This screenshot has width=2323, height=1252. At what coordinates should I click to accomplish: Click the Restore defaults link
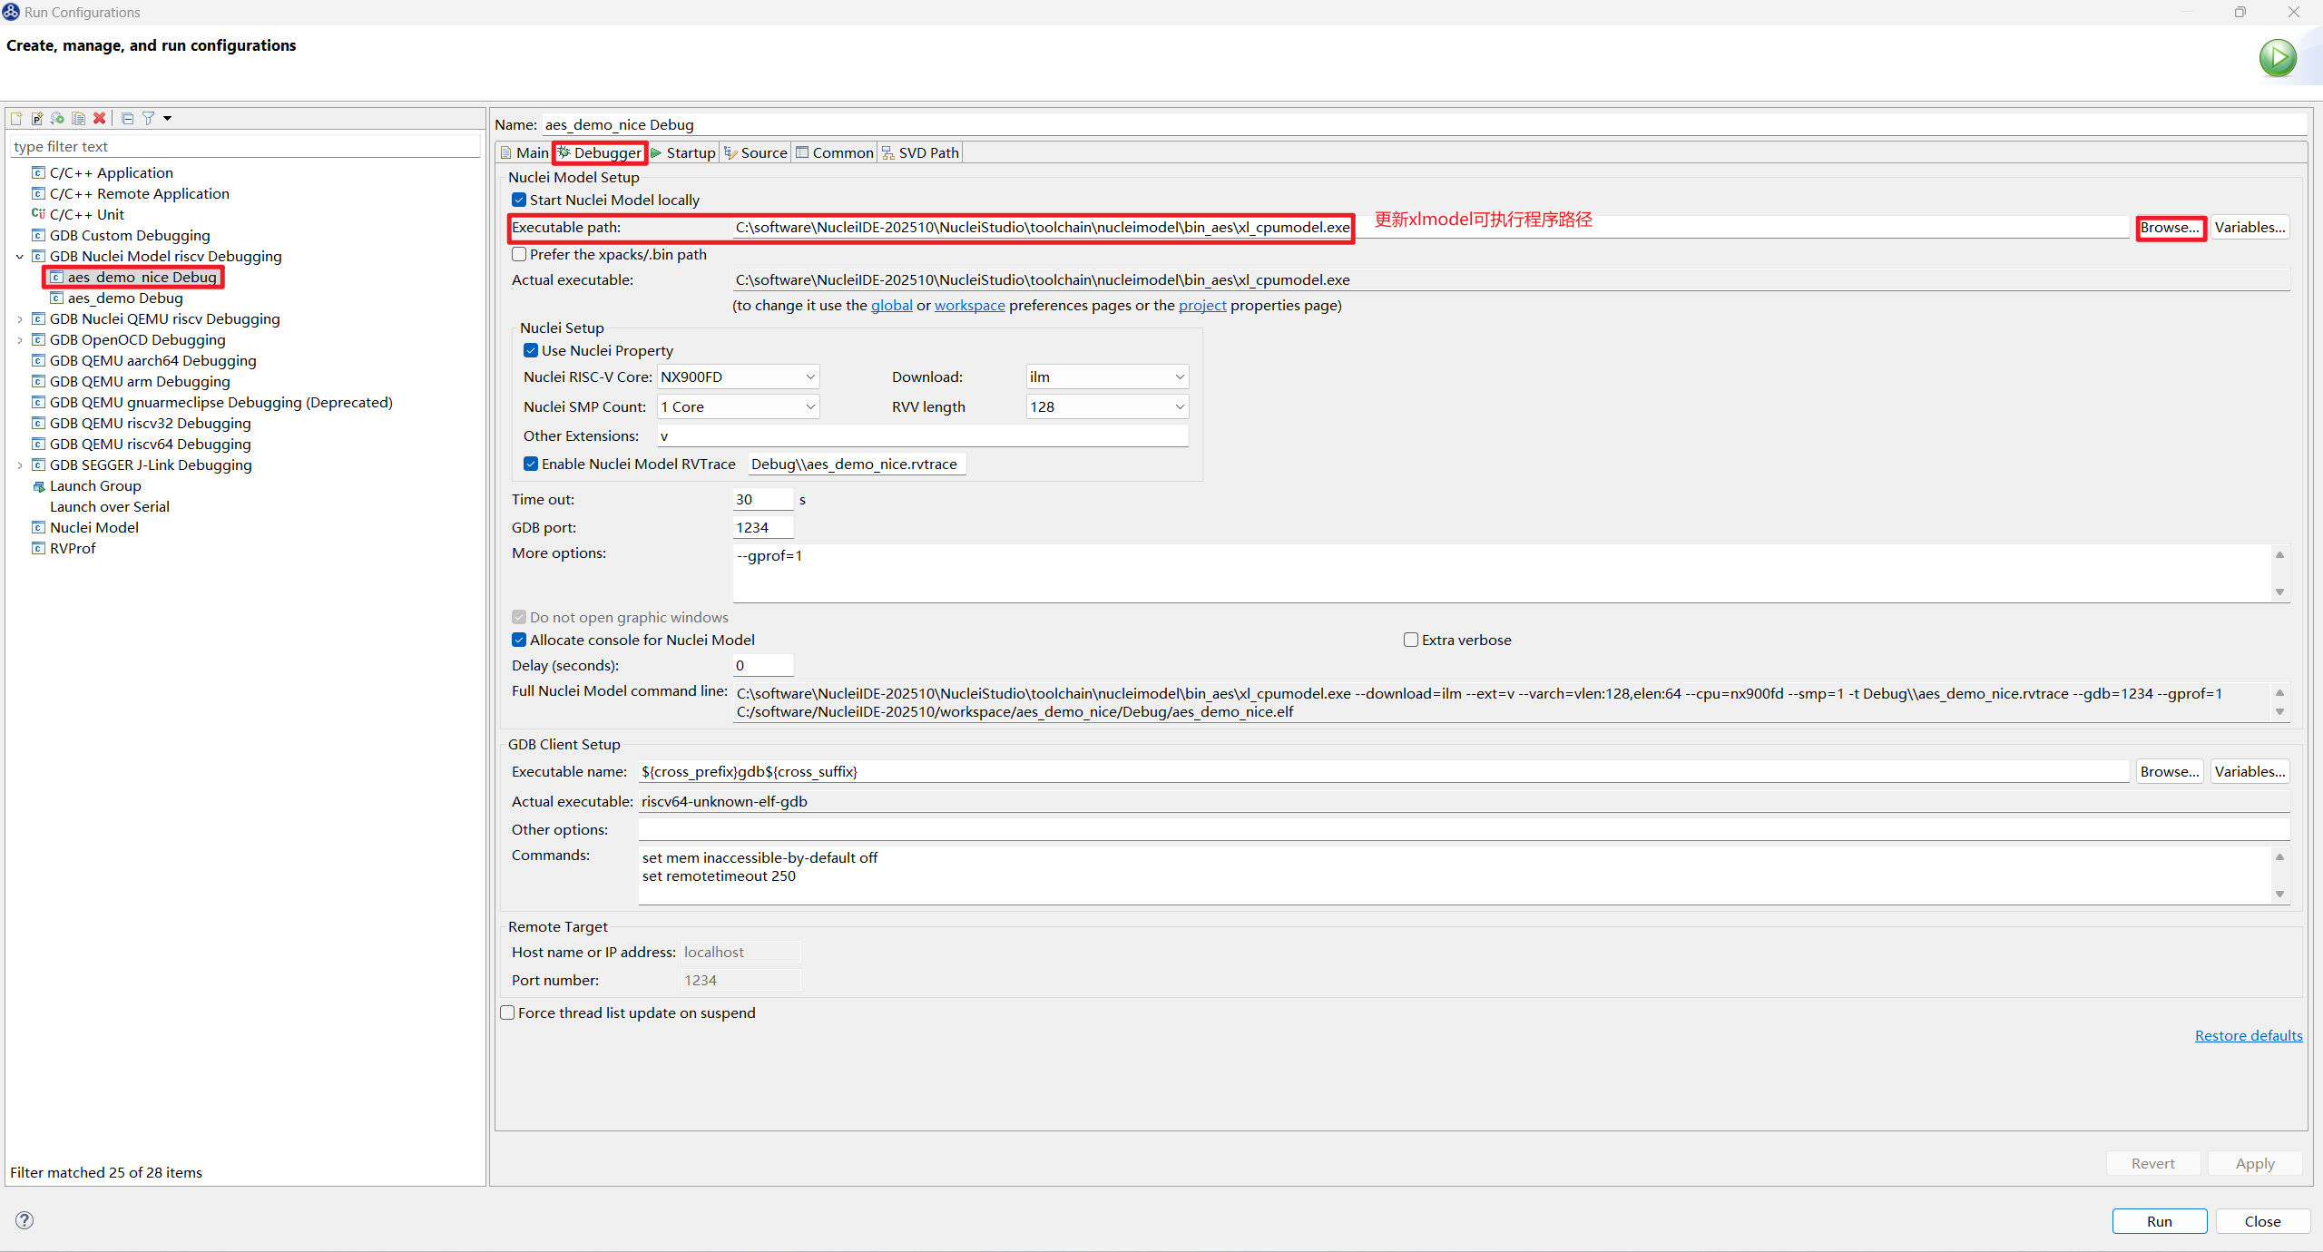[2248, 1035]
